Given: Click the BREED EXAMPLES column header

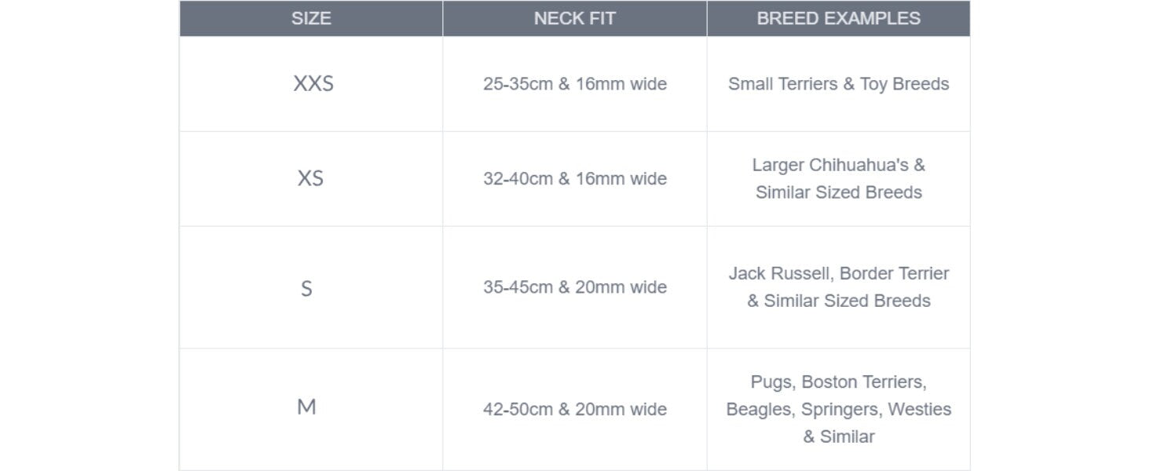Looking at the screenshot, I should [838, 18].
